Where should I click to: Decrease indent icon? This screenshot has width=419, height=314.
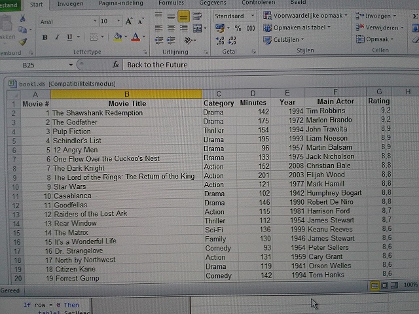(159, 41)
